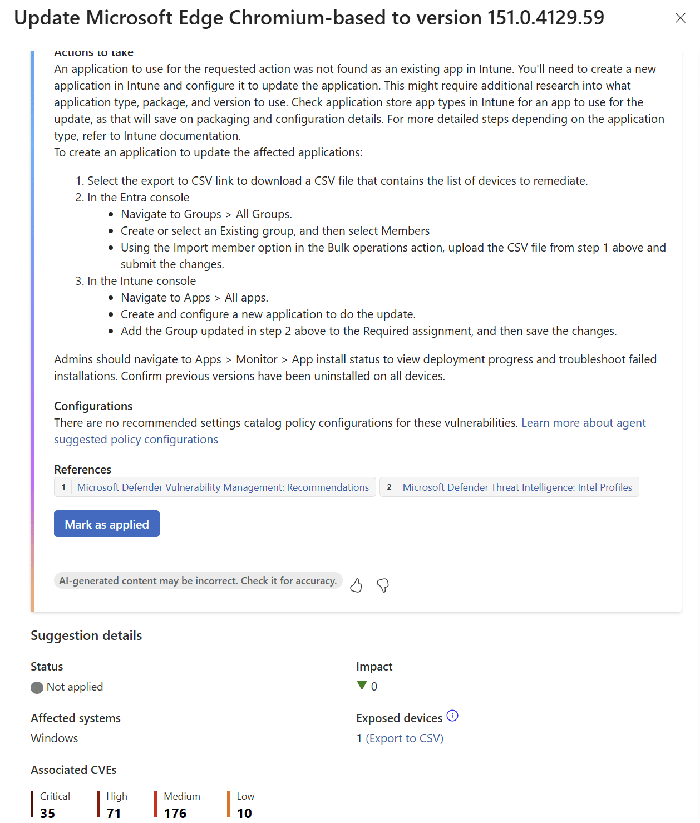Image resolution: width=700 pixels, height=823 pixels.
Task: Open Learn more about agent link
Action: [x=584, y=423]
